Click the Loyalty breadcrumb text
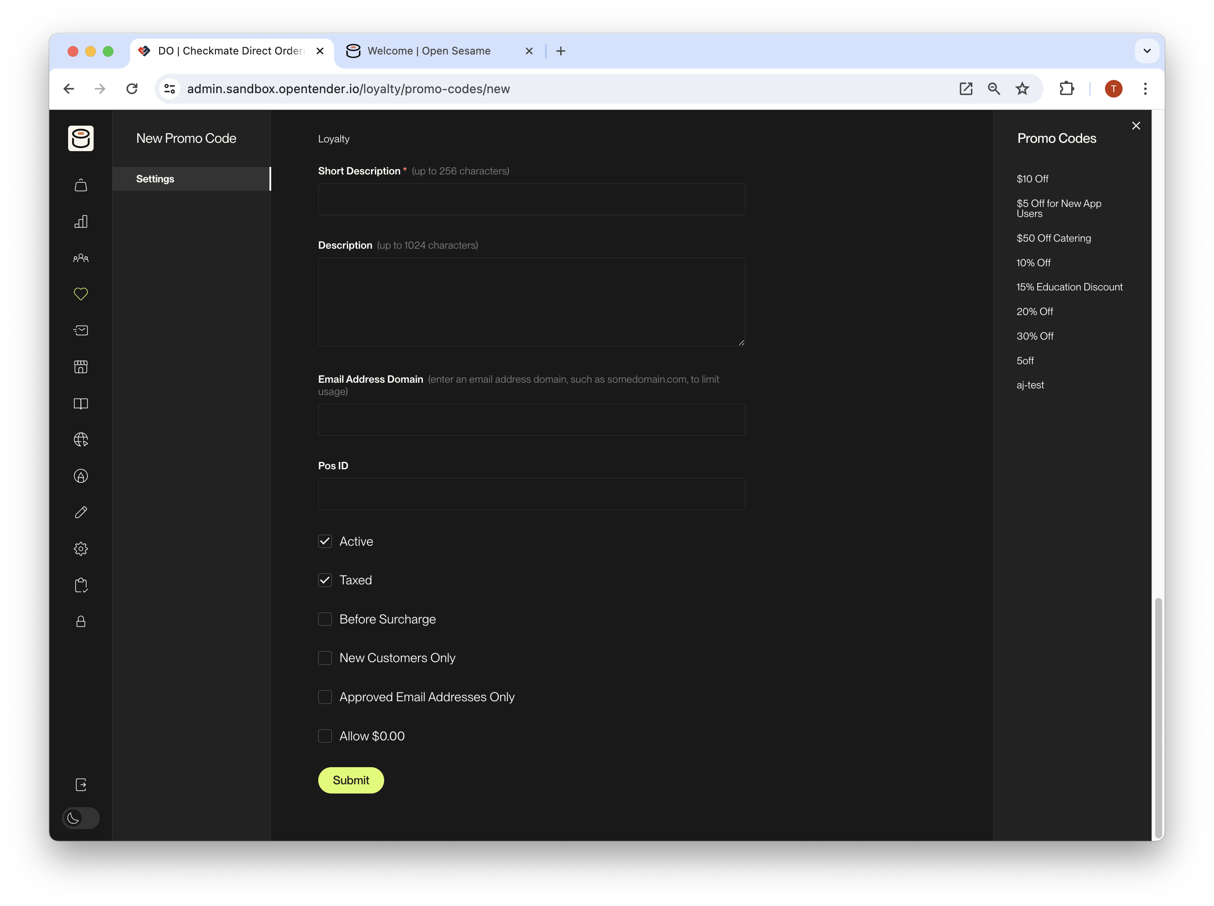The width and height of the screenshot is (1214, 906). 334,139
